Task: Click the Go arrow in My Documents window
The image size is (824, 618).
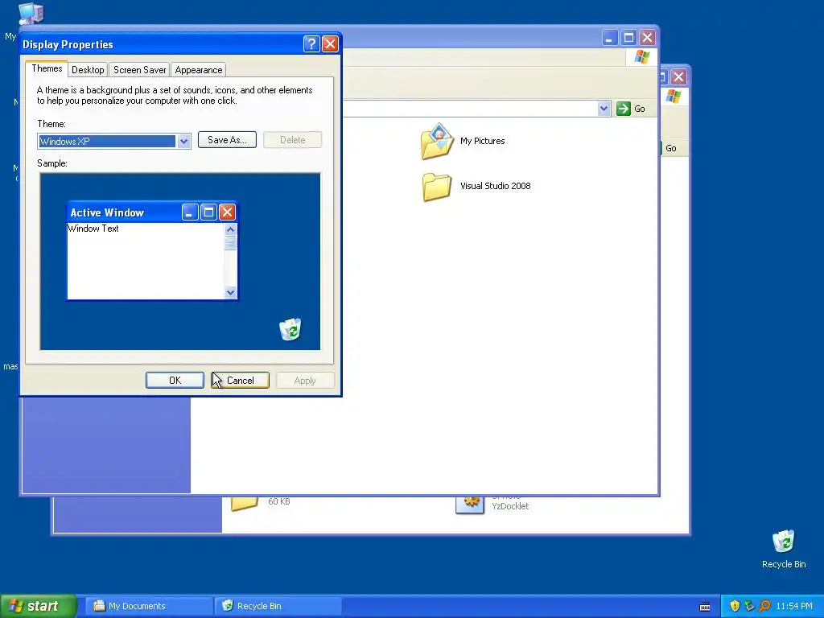Action: [624, 109]
